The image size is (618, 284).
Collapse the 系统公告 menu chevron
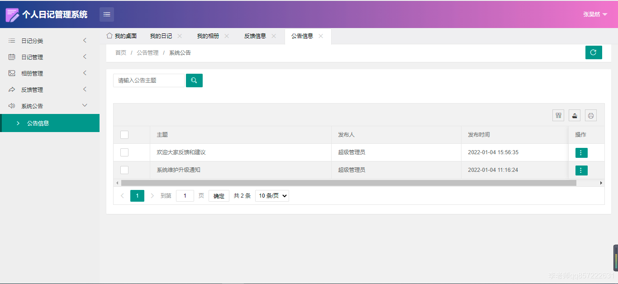point(85,106)
